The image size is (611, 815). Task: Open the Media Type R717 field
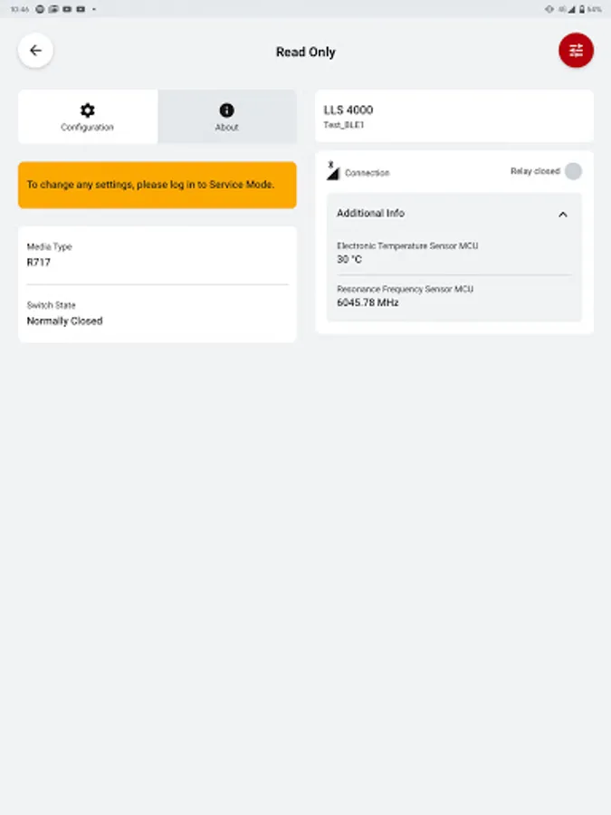click(158, 254)
